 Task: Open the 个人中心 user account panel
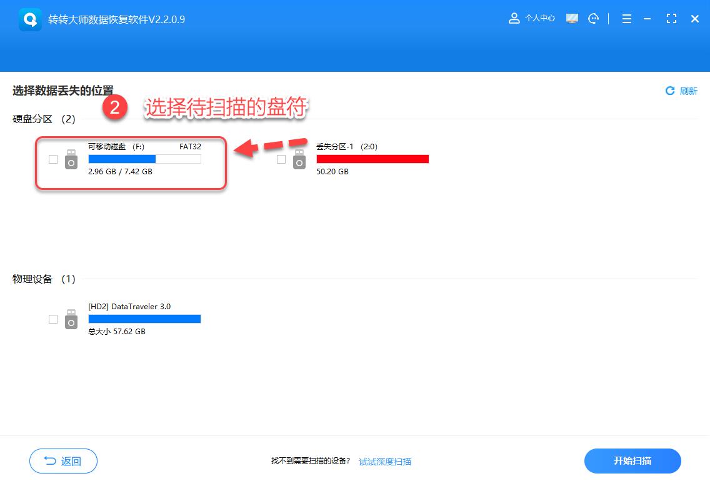tap(532, 18)
